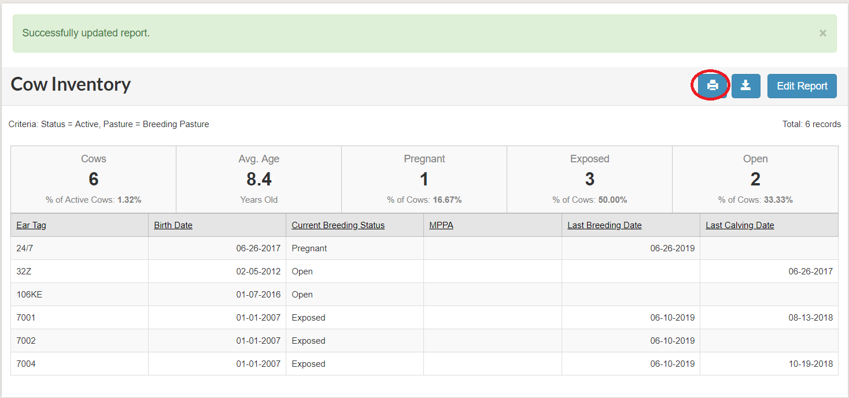
Task: Download the Cow Inventory report
Action: tap(745, 85)
